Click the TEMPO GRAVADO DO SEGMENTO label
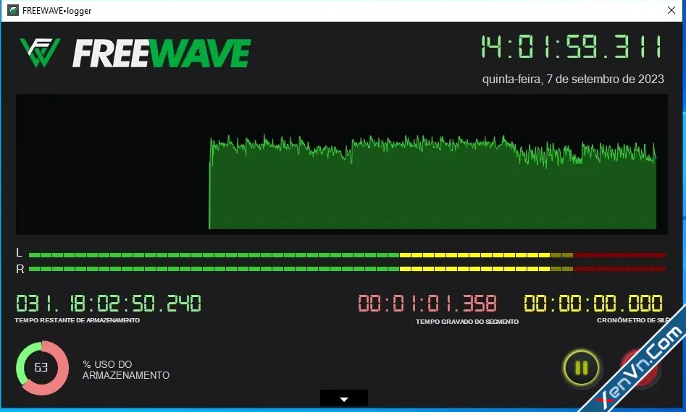Image resolution: width=686 pixels, height=412 pixels. 467,322
